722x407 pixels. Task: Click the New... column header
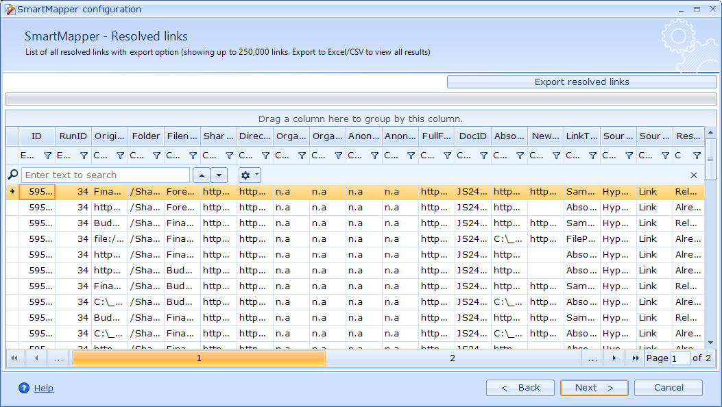[x=546, y=136]
